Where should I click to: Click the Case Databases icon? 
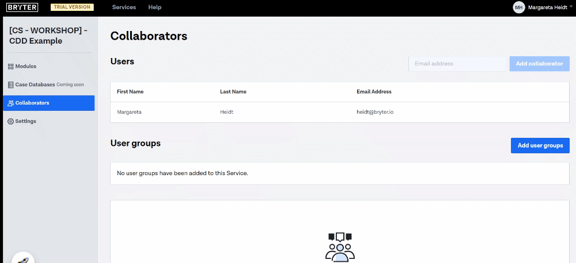(10, 84)
